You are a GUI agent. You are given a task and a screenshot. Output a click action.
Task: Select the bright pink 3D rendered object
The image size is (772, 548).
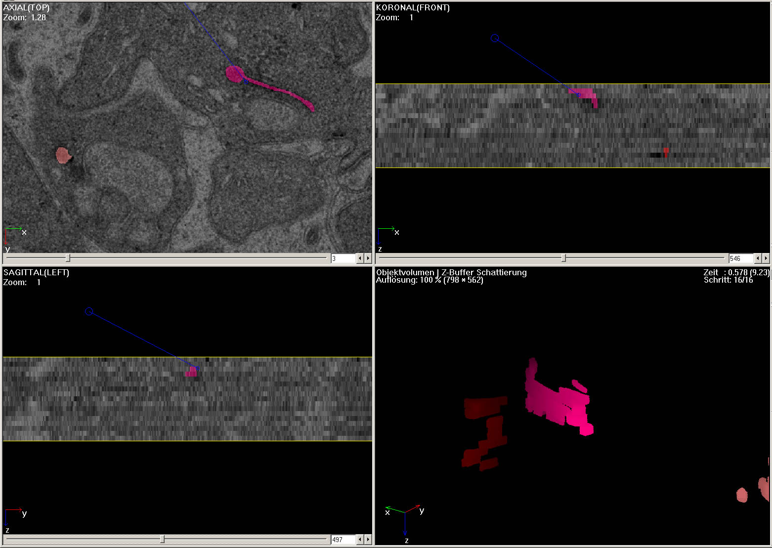(x=558, y=400)
